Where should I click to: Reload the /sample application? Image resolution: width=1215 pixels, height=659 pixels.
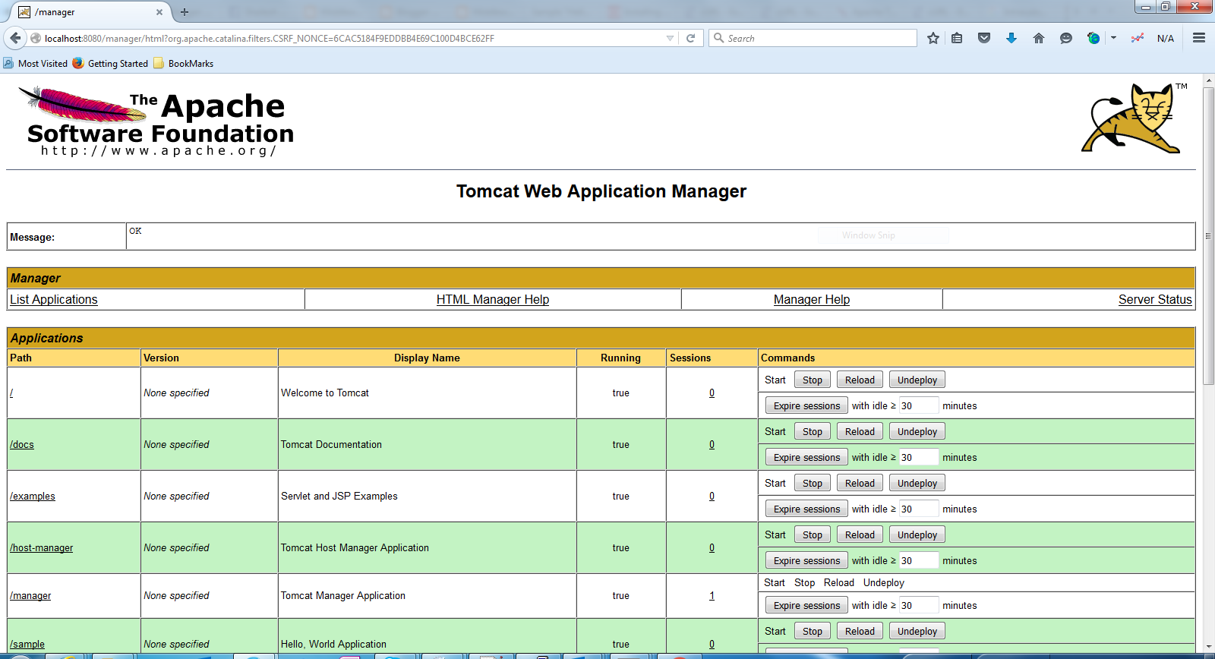860,631
